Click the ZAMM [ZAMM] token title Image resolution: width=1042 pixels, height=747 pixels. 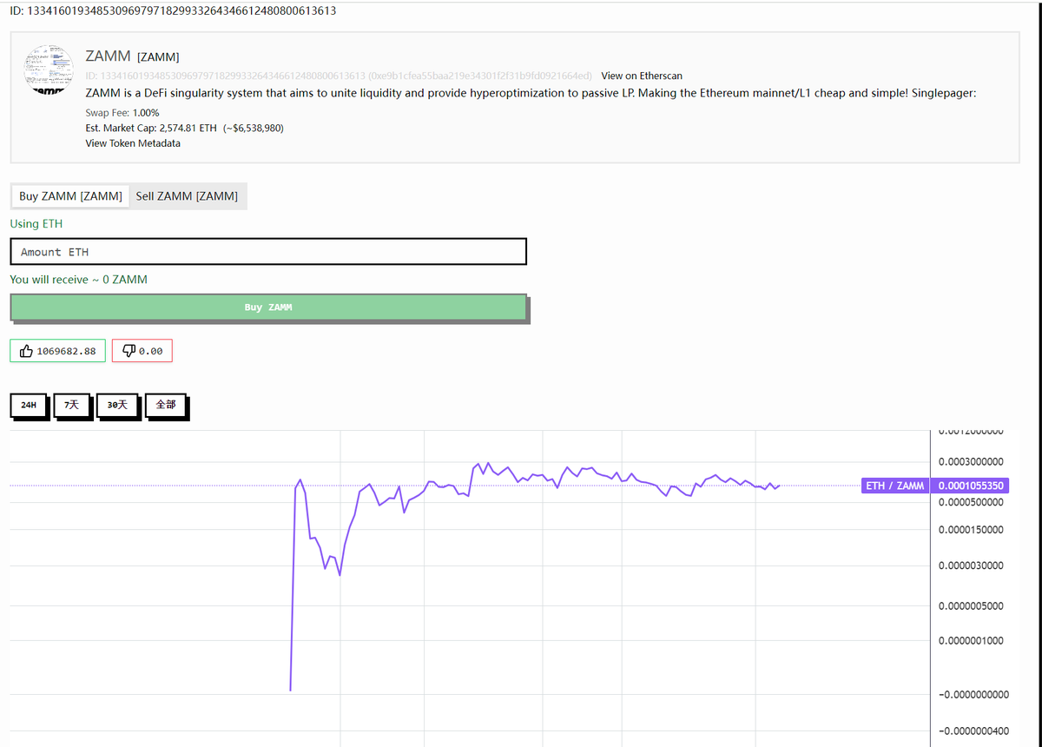pyautogui.click(x=132, y=56)
